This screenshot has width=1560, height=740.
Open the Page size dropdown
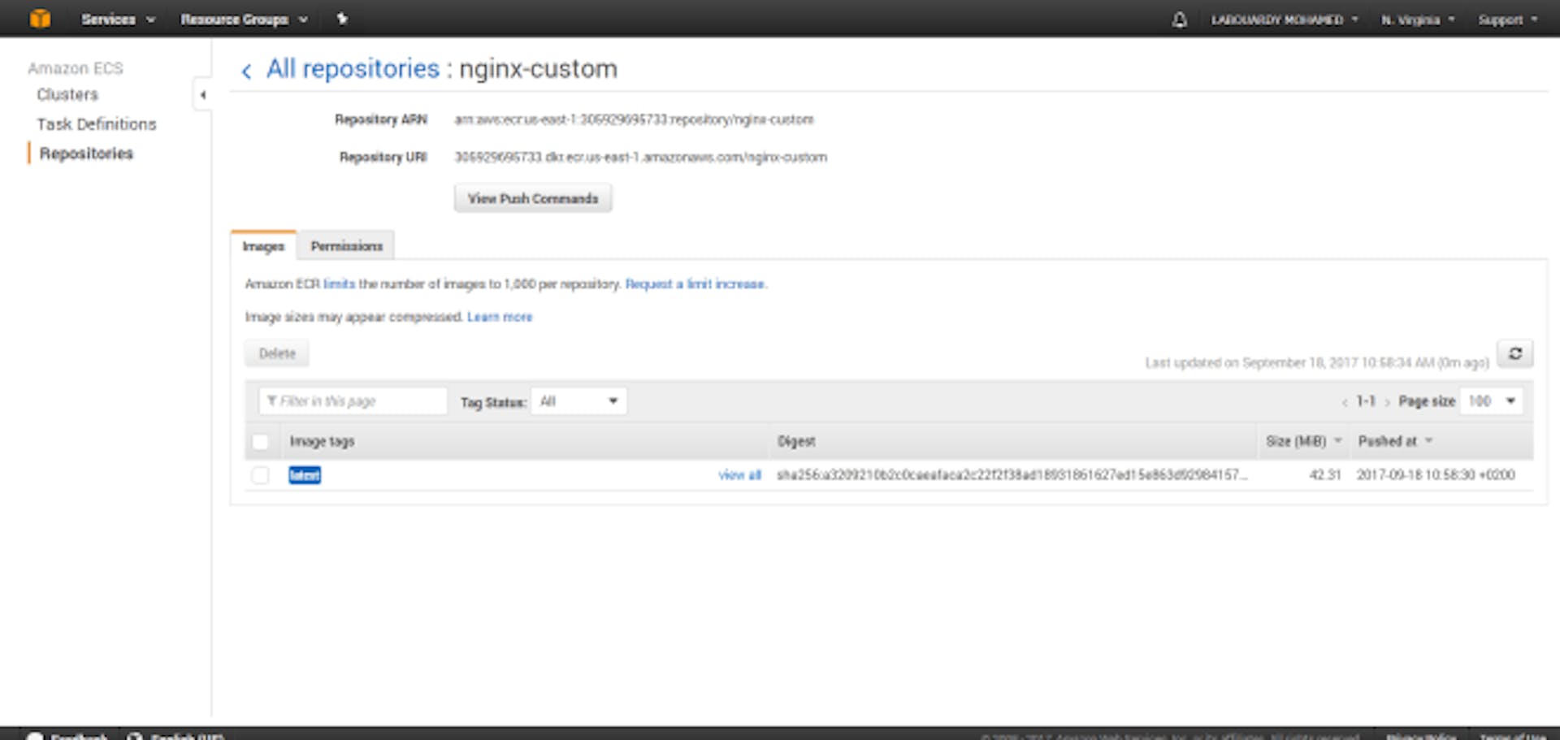pyautogui.click(x=1492, y=401)
